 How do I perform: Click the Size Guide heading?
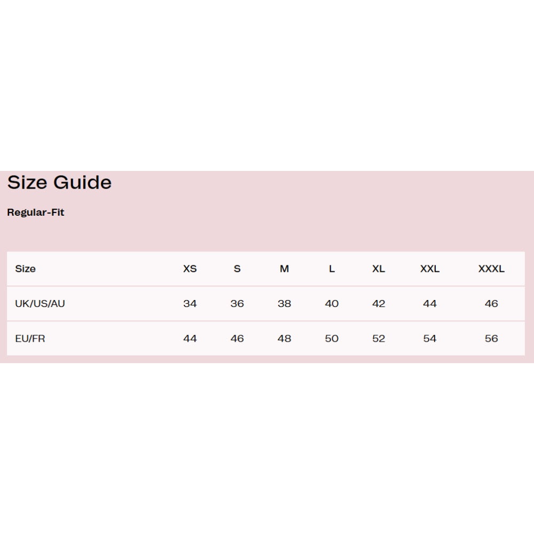tap(59, 183)
